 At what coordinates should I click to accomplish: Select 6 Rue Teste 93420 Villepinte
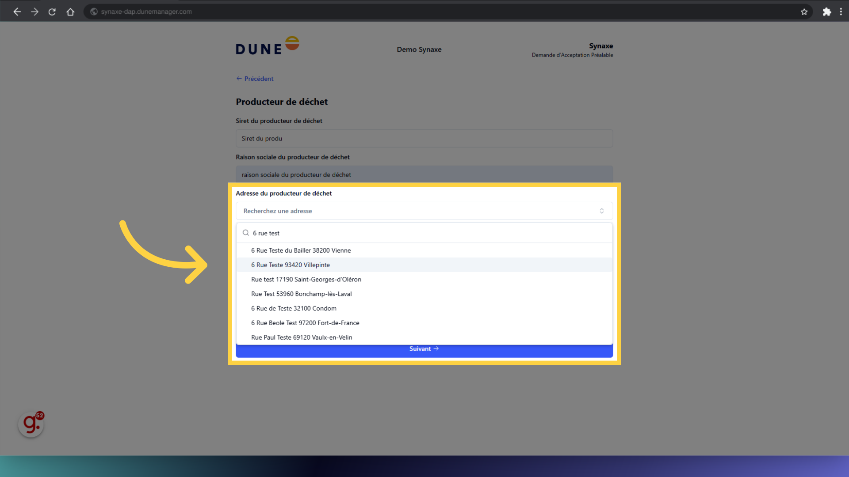291,265
